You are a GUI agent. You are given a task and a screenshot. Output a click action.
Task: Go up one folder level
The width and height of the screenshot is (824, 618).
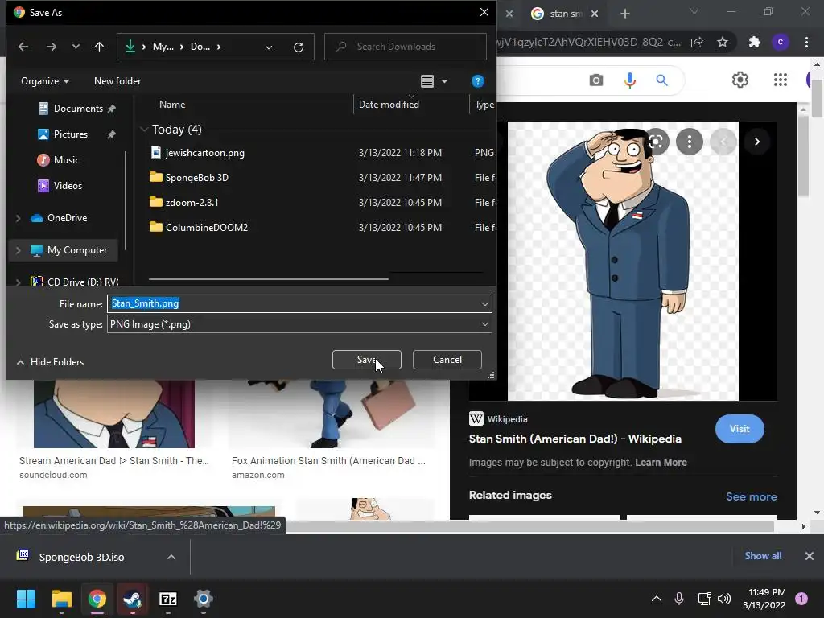(x=99, y=47)
